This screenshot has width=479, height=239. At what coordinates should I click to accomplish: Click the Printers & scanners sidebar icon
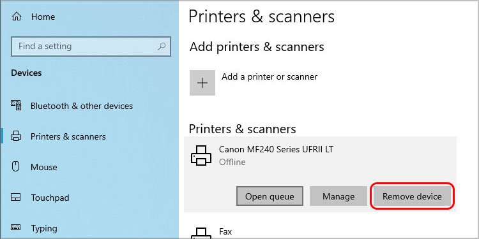click(16, 136)
